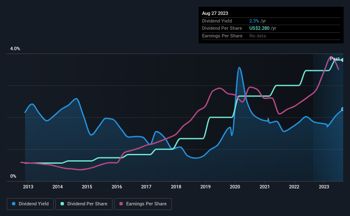This screenshot has height=216, width=350.
Task: Select the 2013 label on the time axis
Action: click(28, 187)
